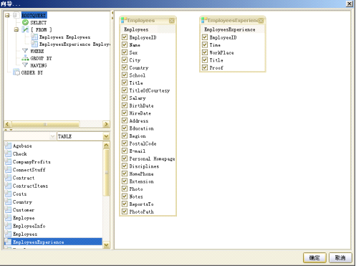356x266 pixels.
Task: Toggle the ReportsTo field checkbox
Action: pos(125,204)
